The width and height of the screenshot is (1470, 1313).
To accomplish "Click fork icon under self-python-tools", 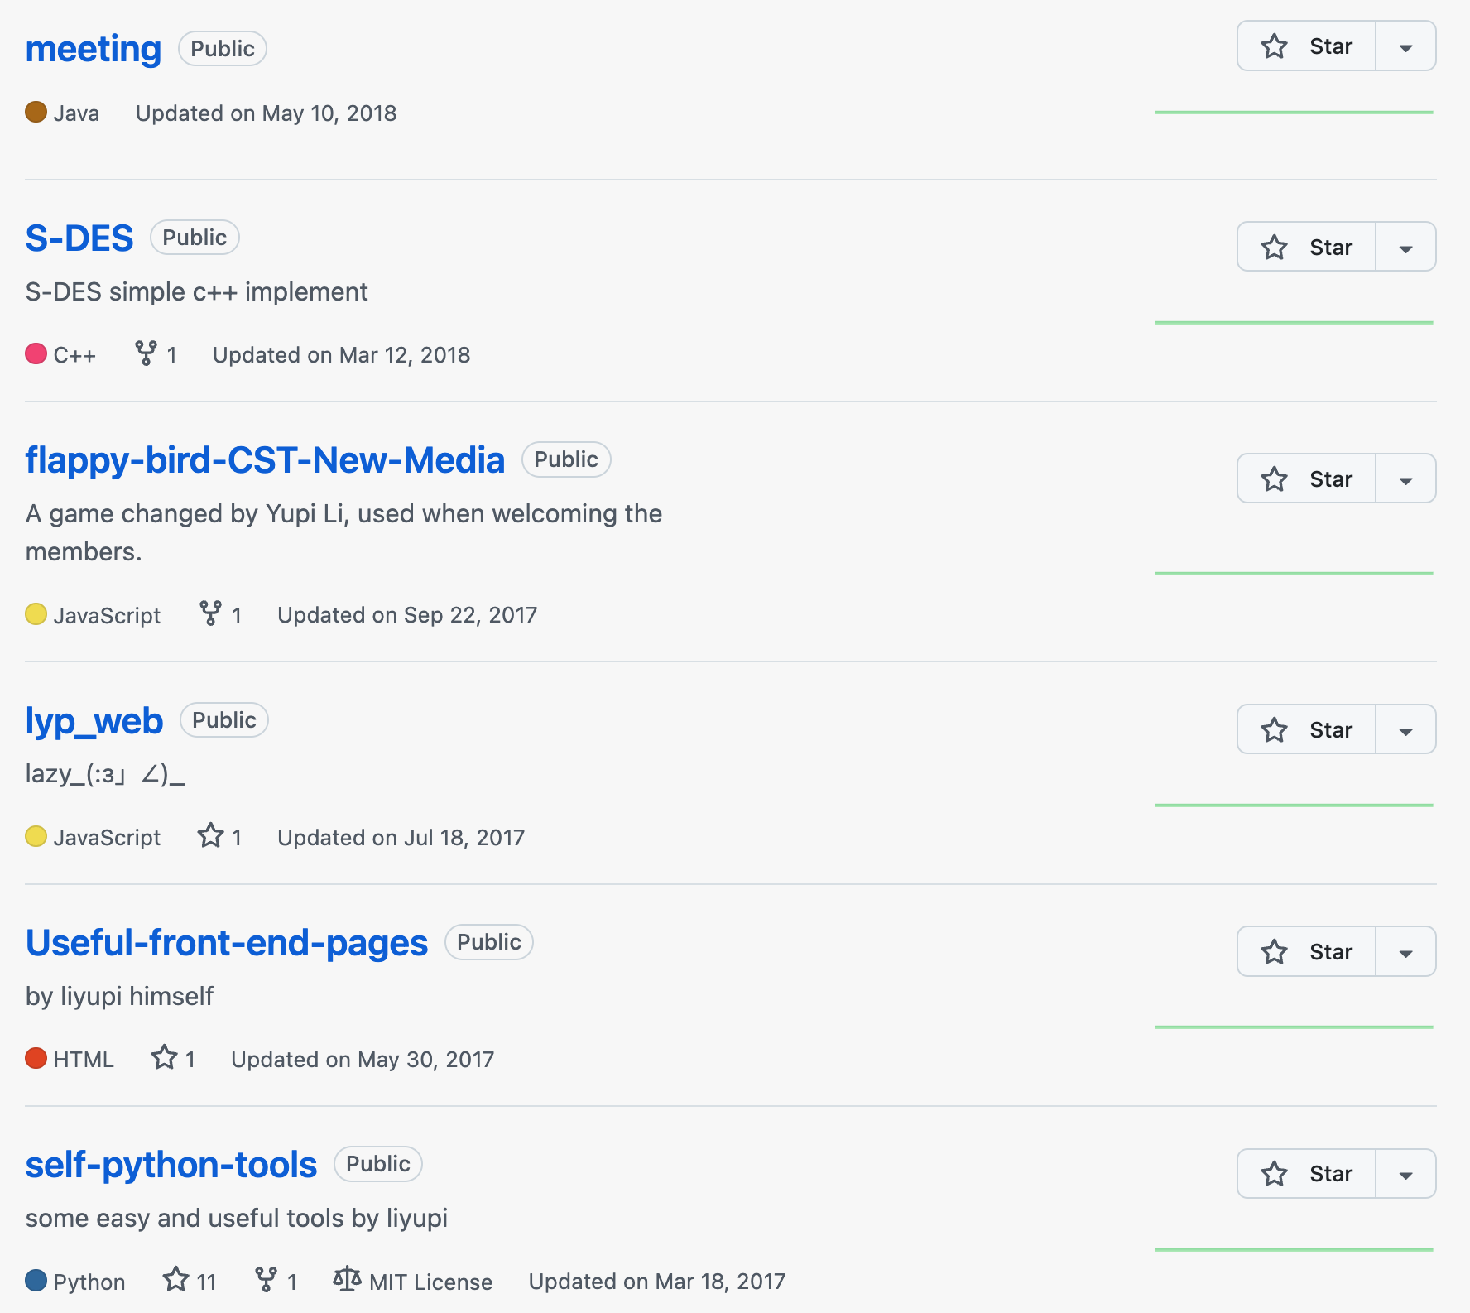I will click(x=266, y=1280).
